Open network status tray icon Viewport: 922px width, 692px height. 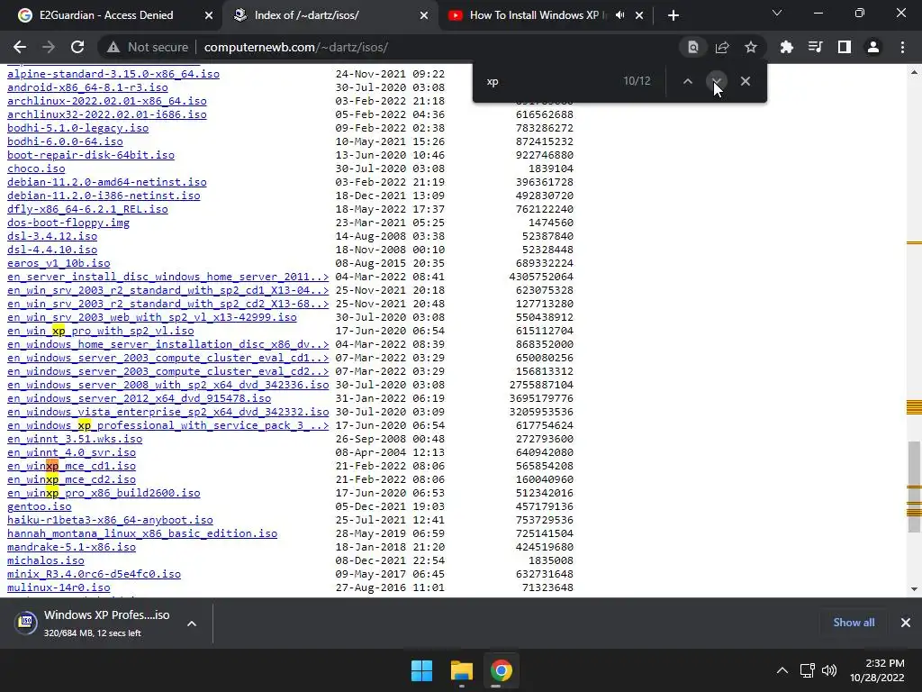click(808, 670)
